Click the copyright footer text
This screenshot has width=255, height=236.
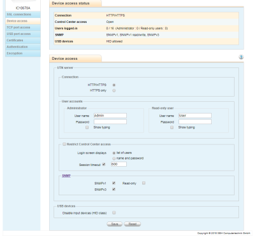[x=224, y=233]
